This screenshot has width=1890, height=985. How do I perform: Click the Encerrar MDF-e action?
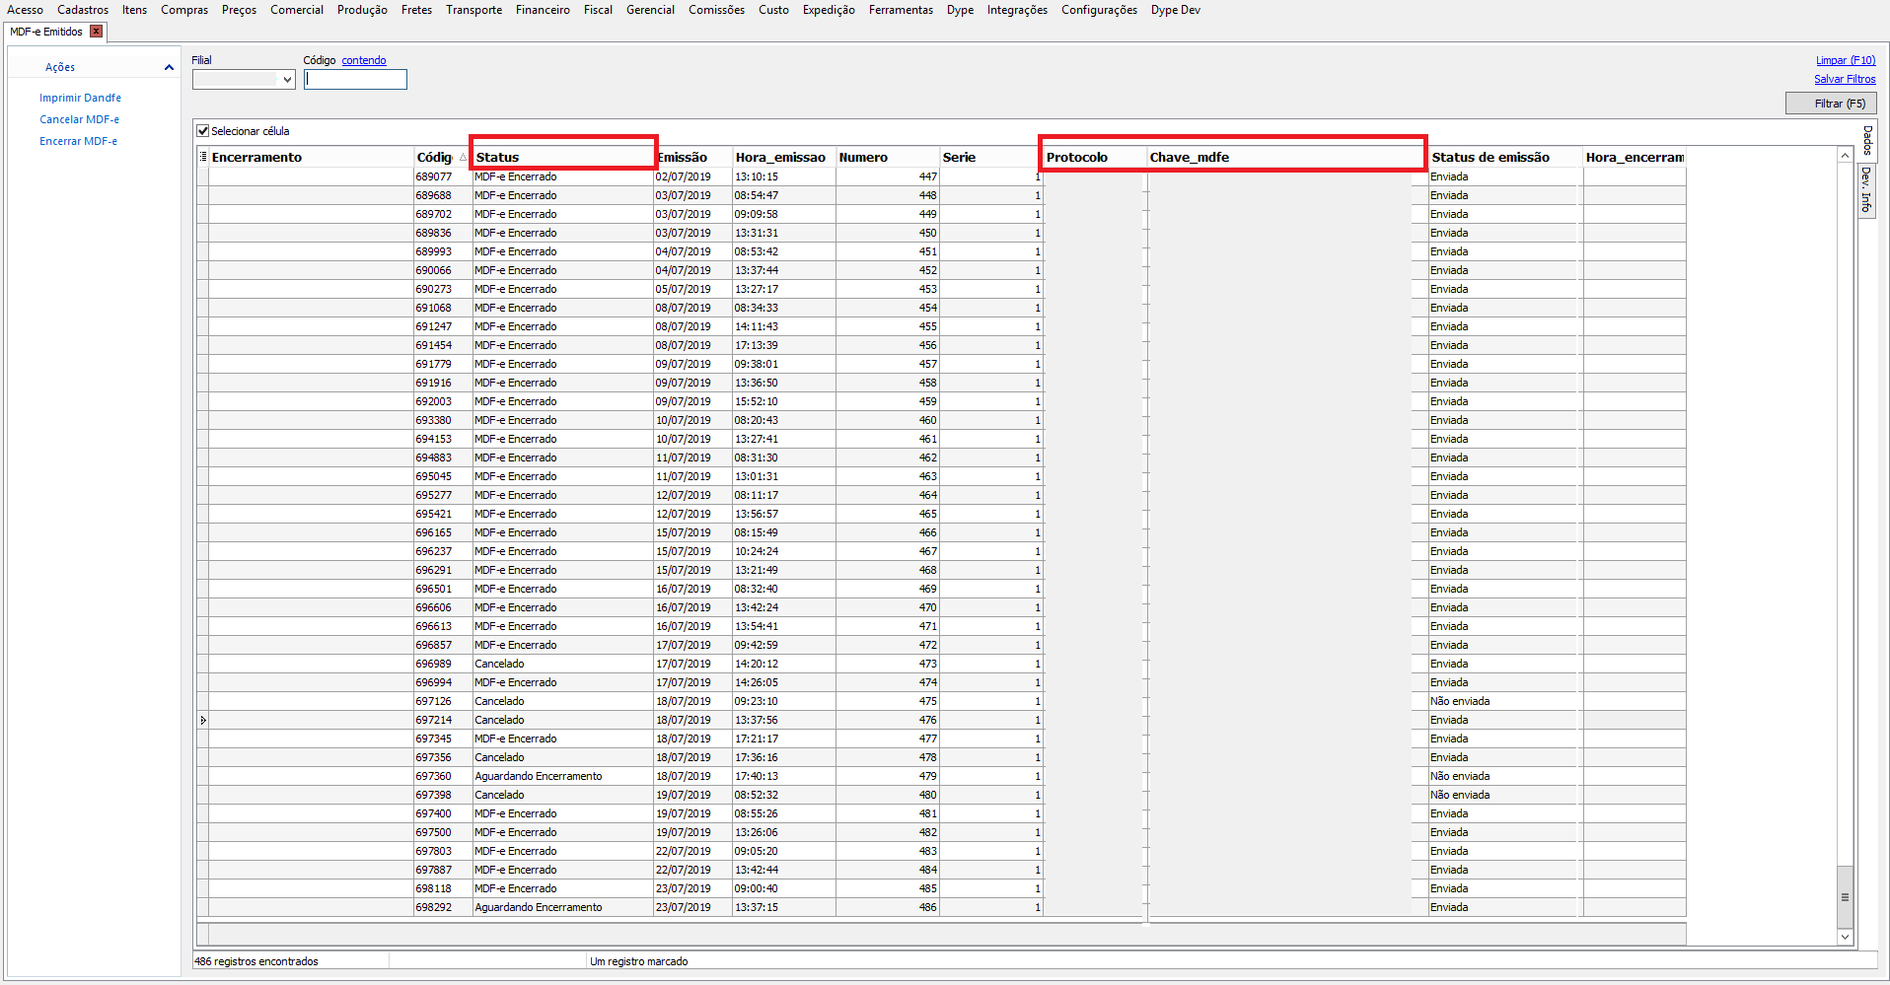(78, 141)
